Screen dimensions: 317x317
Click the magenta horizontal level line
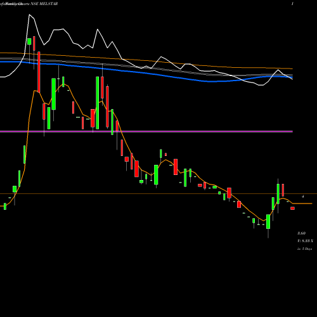coord(146,131)
